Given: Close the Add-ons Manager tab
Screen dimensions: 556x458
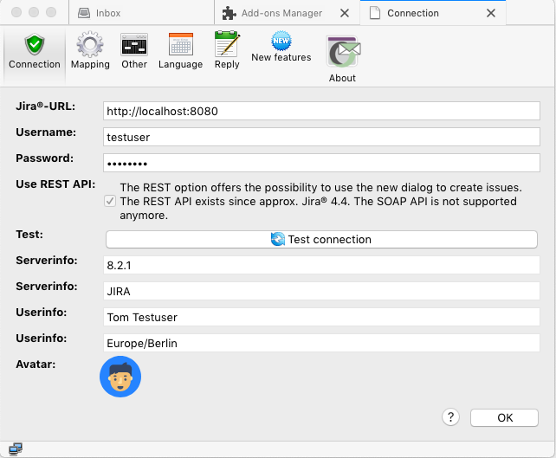Looking at the screenshot, I should coord(345,13).
